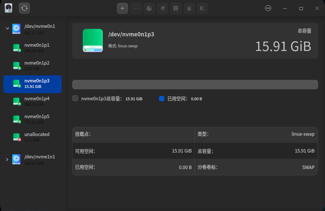Open the pie-chart partition tool
This screenshot has width=325, height=211.
tap(149, 8)
